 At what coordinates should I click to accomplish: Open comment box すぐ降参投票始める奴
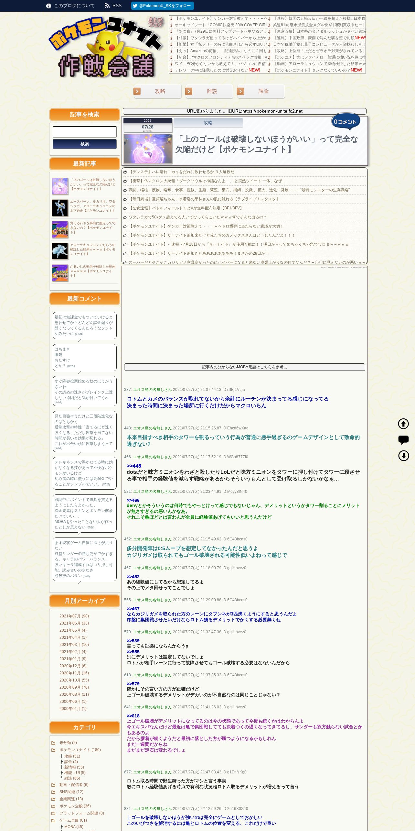[85, 391]
